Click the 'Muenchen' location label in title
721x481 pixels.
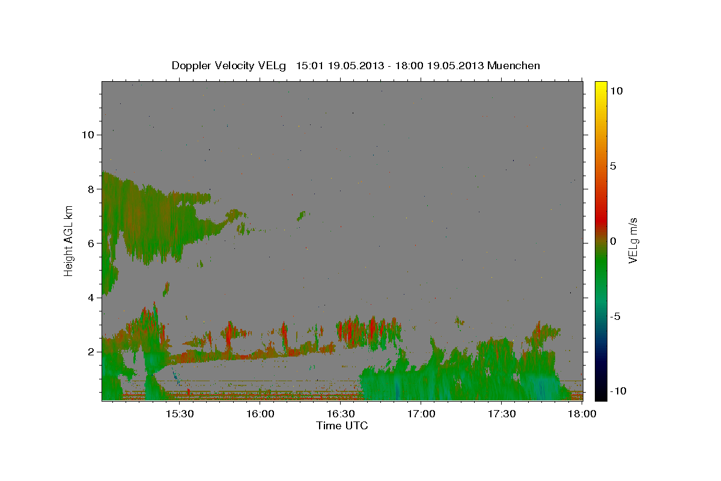[x=514, y=66]
